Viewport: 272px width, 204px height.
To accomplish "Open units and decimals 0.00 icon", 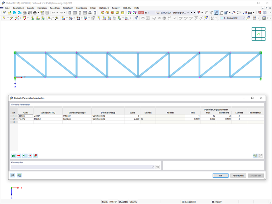I will [x=19, y=175].
